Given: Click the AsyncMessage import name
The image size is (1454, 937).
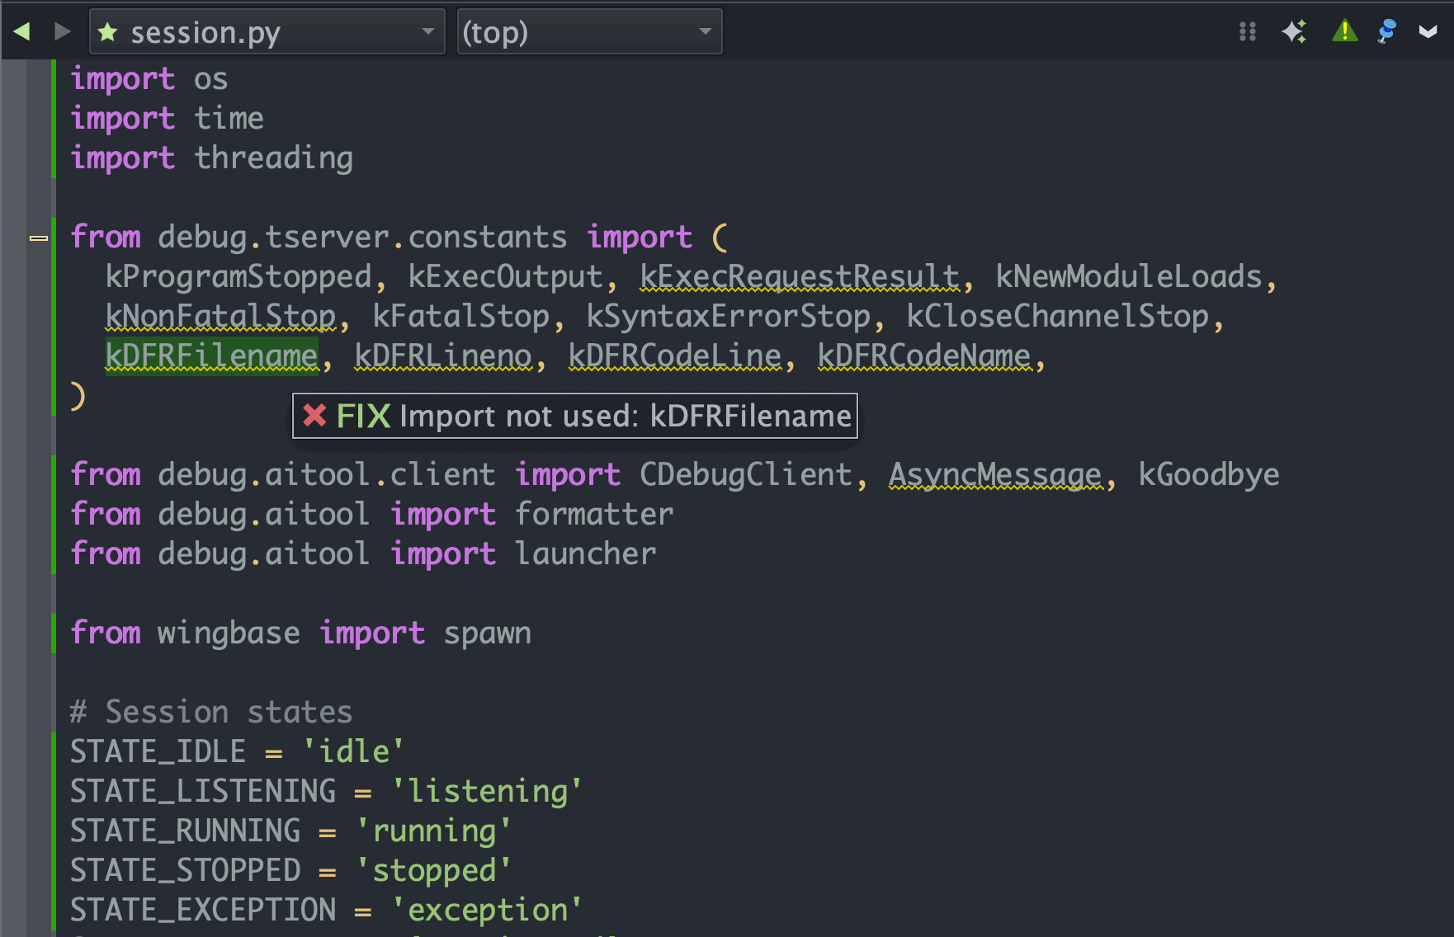Looking at the screenshot, I should coord(995,474).
